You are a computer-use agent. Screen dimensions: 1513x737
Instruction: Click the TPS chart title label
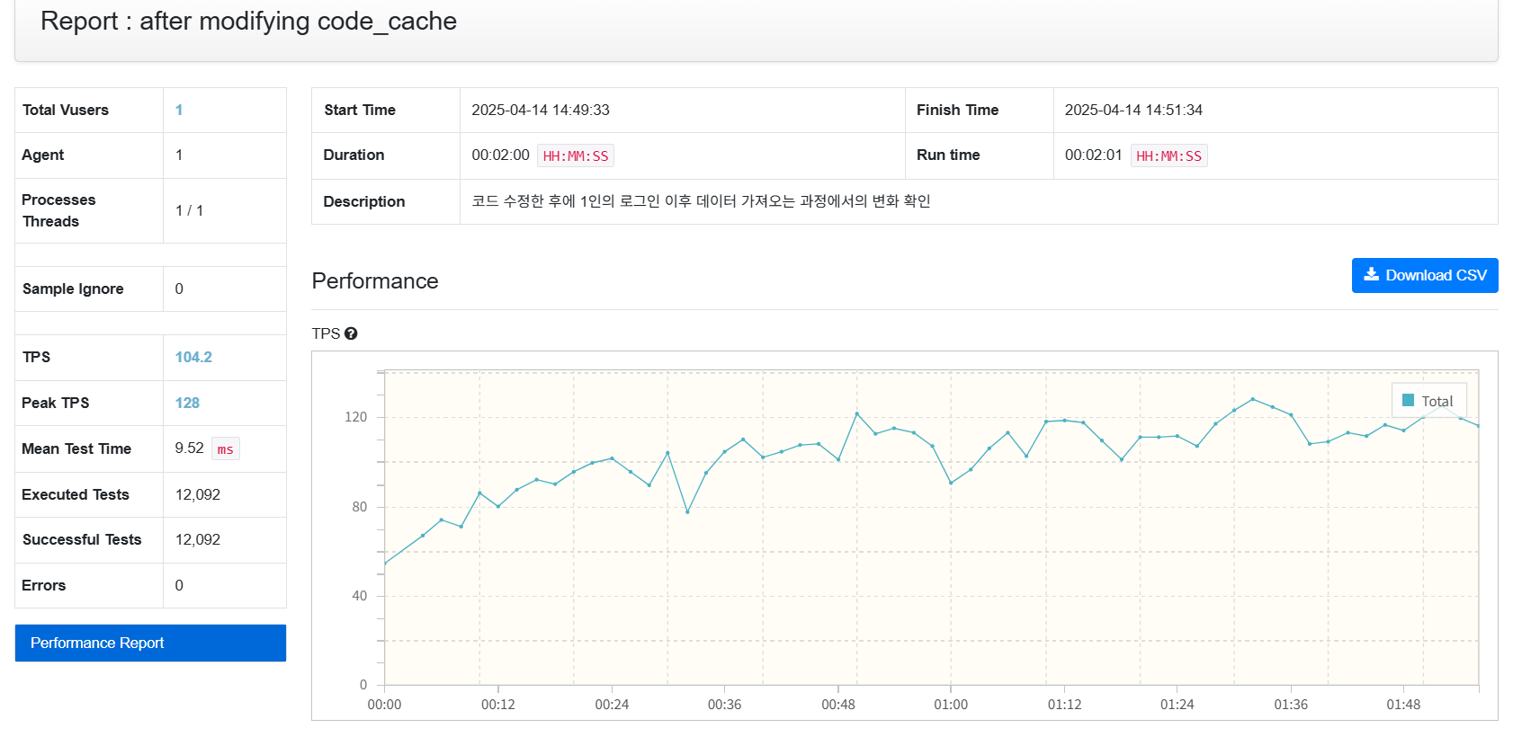tap(326, 333)
